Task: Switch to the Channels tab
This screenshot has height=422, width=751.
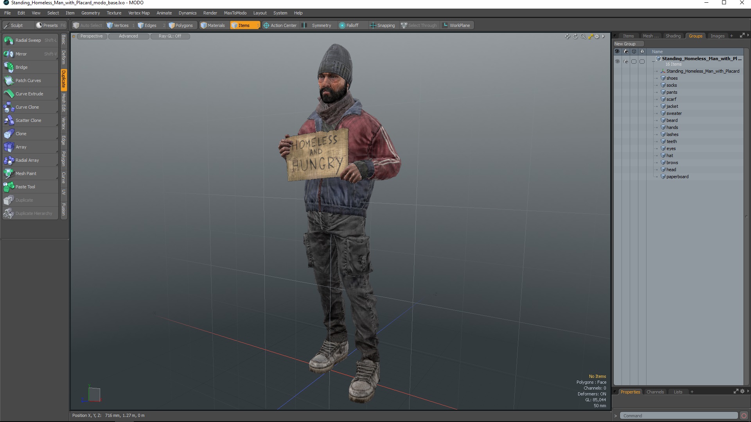Action: point(655,392)
